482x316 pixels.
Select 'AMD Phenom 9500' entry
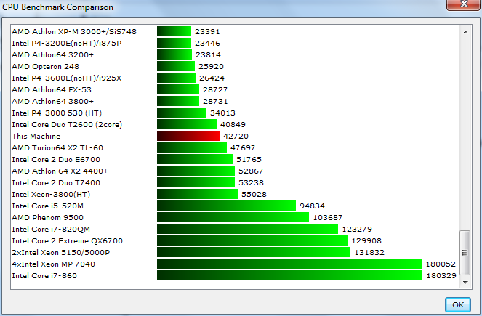48,217
